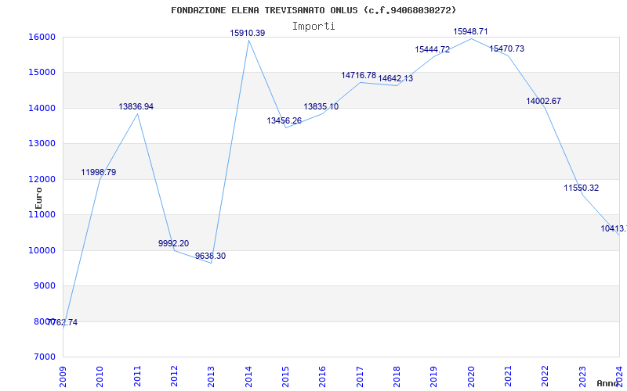Select the data label 13835.10
Viewport: 627px width, 391px height.
click(321, 106)
